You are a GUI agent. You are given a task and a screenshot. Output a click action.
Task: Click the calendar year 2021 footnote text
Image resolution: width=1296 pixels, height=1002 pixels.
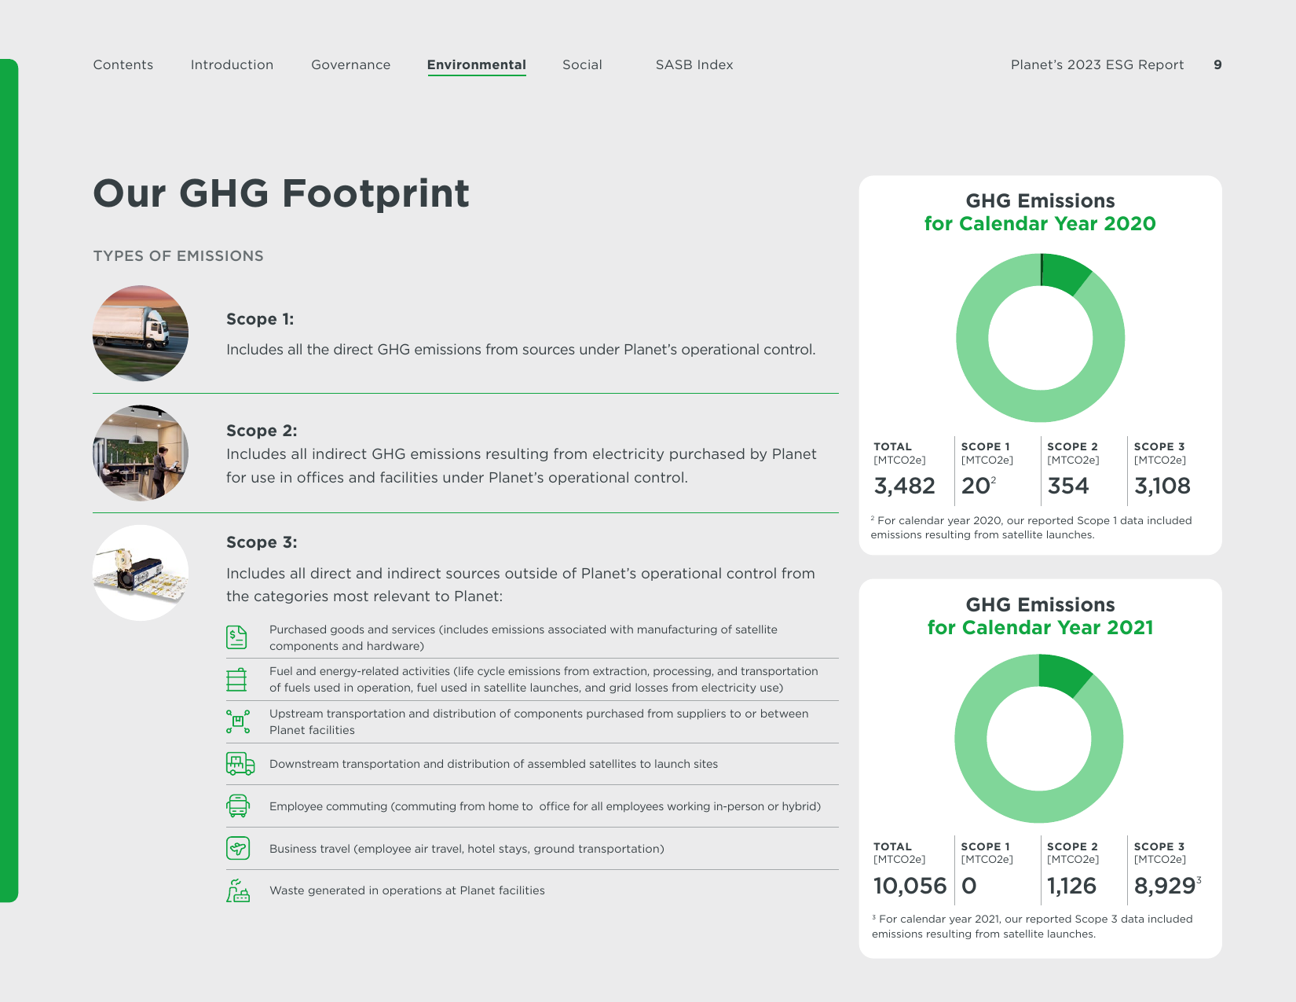click(x=1032, y=927)
